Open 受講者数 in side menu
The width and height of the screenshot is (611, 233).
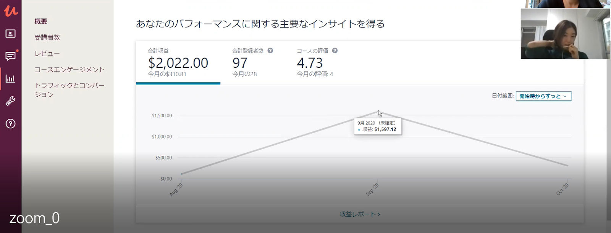(47, 37)
